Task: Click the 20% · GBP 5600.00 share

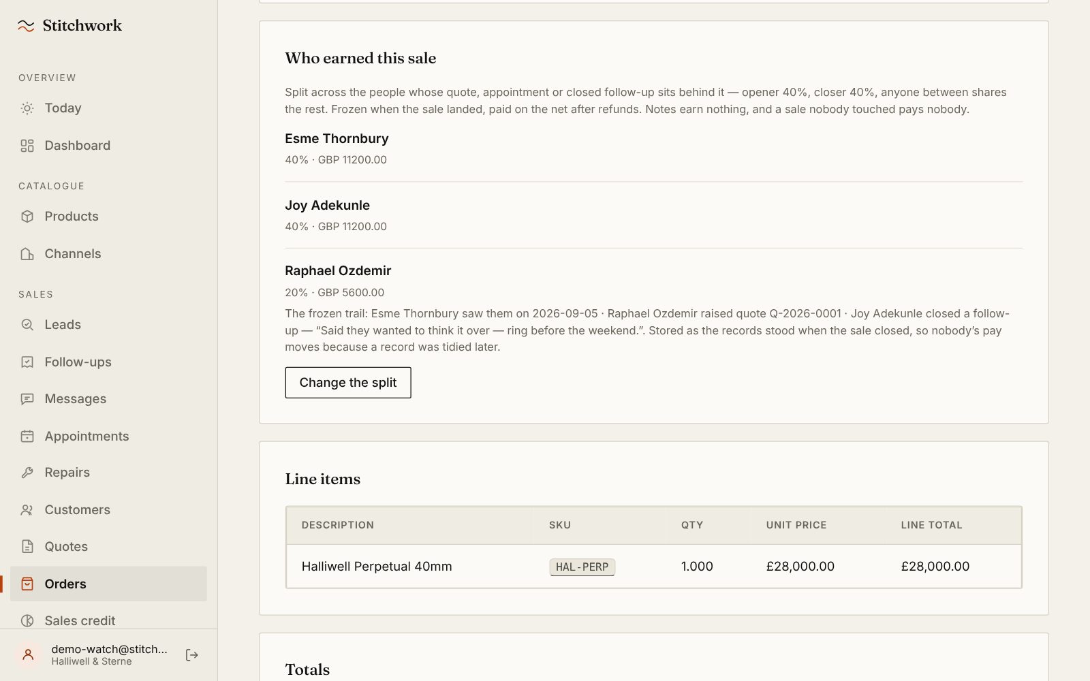Action: coord(334,293)
